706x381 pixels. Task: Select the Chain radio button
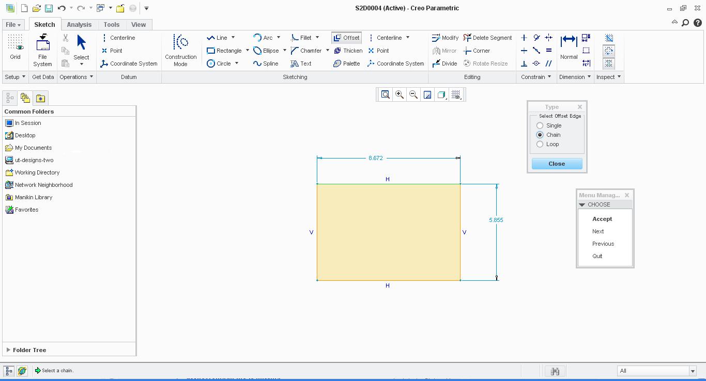click(x=540, y=135)
